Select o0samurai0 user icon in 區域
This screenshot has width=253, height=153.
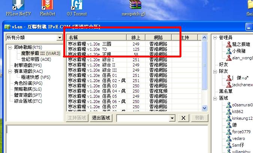229,105
